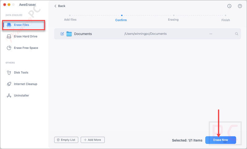The width and height of the screenshot is (247, 149).
Task: Click the -- size value on Documents row
Action: (211, 34)
